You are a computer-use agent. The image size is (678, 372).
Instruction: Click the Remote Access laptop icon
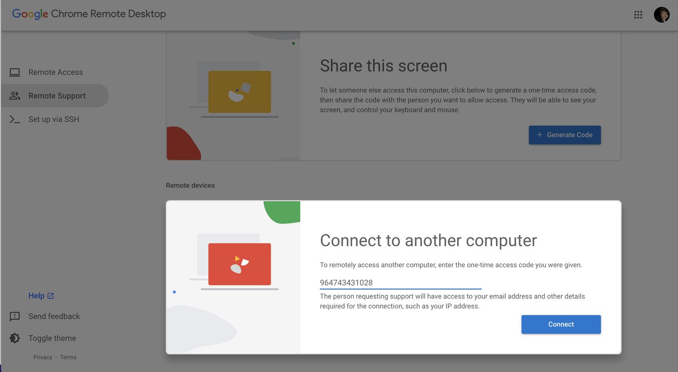[15, 72]
